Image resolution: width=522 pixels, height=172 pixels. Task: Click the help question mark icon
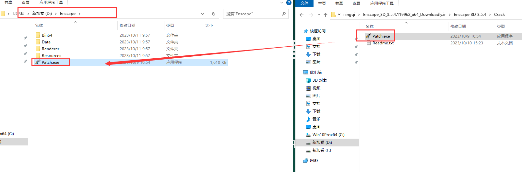pyautogui.click(x=289, y=3)
